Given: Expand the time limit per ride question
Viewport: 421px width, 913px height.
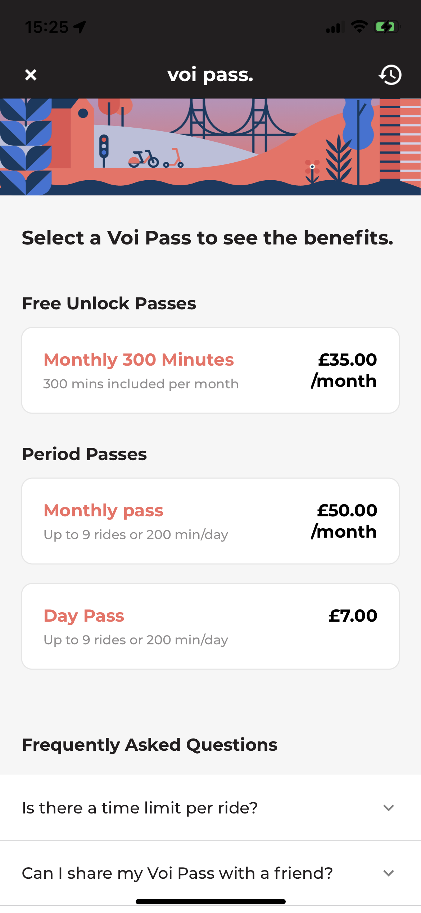Looking at the screenshot, I should 140,808.
